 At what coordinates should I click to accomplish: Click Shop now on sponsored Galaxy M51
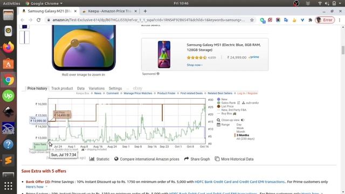[x=195, y=65]
